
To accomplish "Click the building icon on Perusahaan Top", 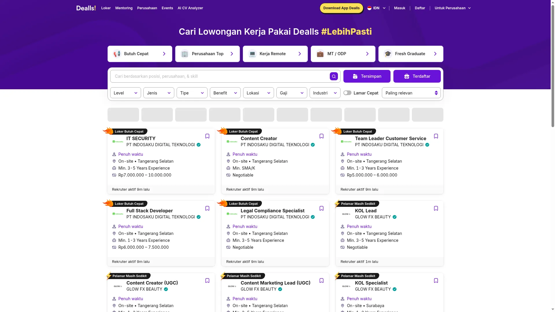I will tap(184, 54).
